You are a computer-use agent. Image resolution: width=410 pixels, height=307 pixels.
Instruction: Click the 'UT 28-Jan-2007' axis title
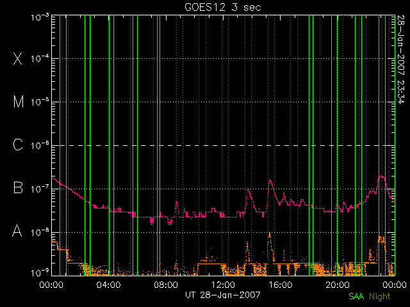point(223,295)
